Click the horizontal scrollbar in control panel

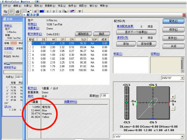13,63
